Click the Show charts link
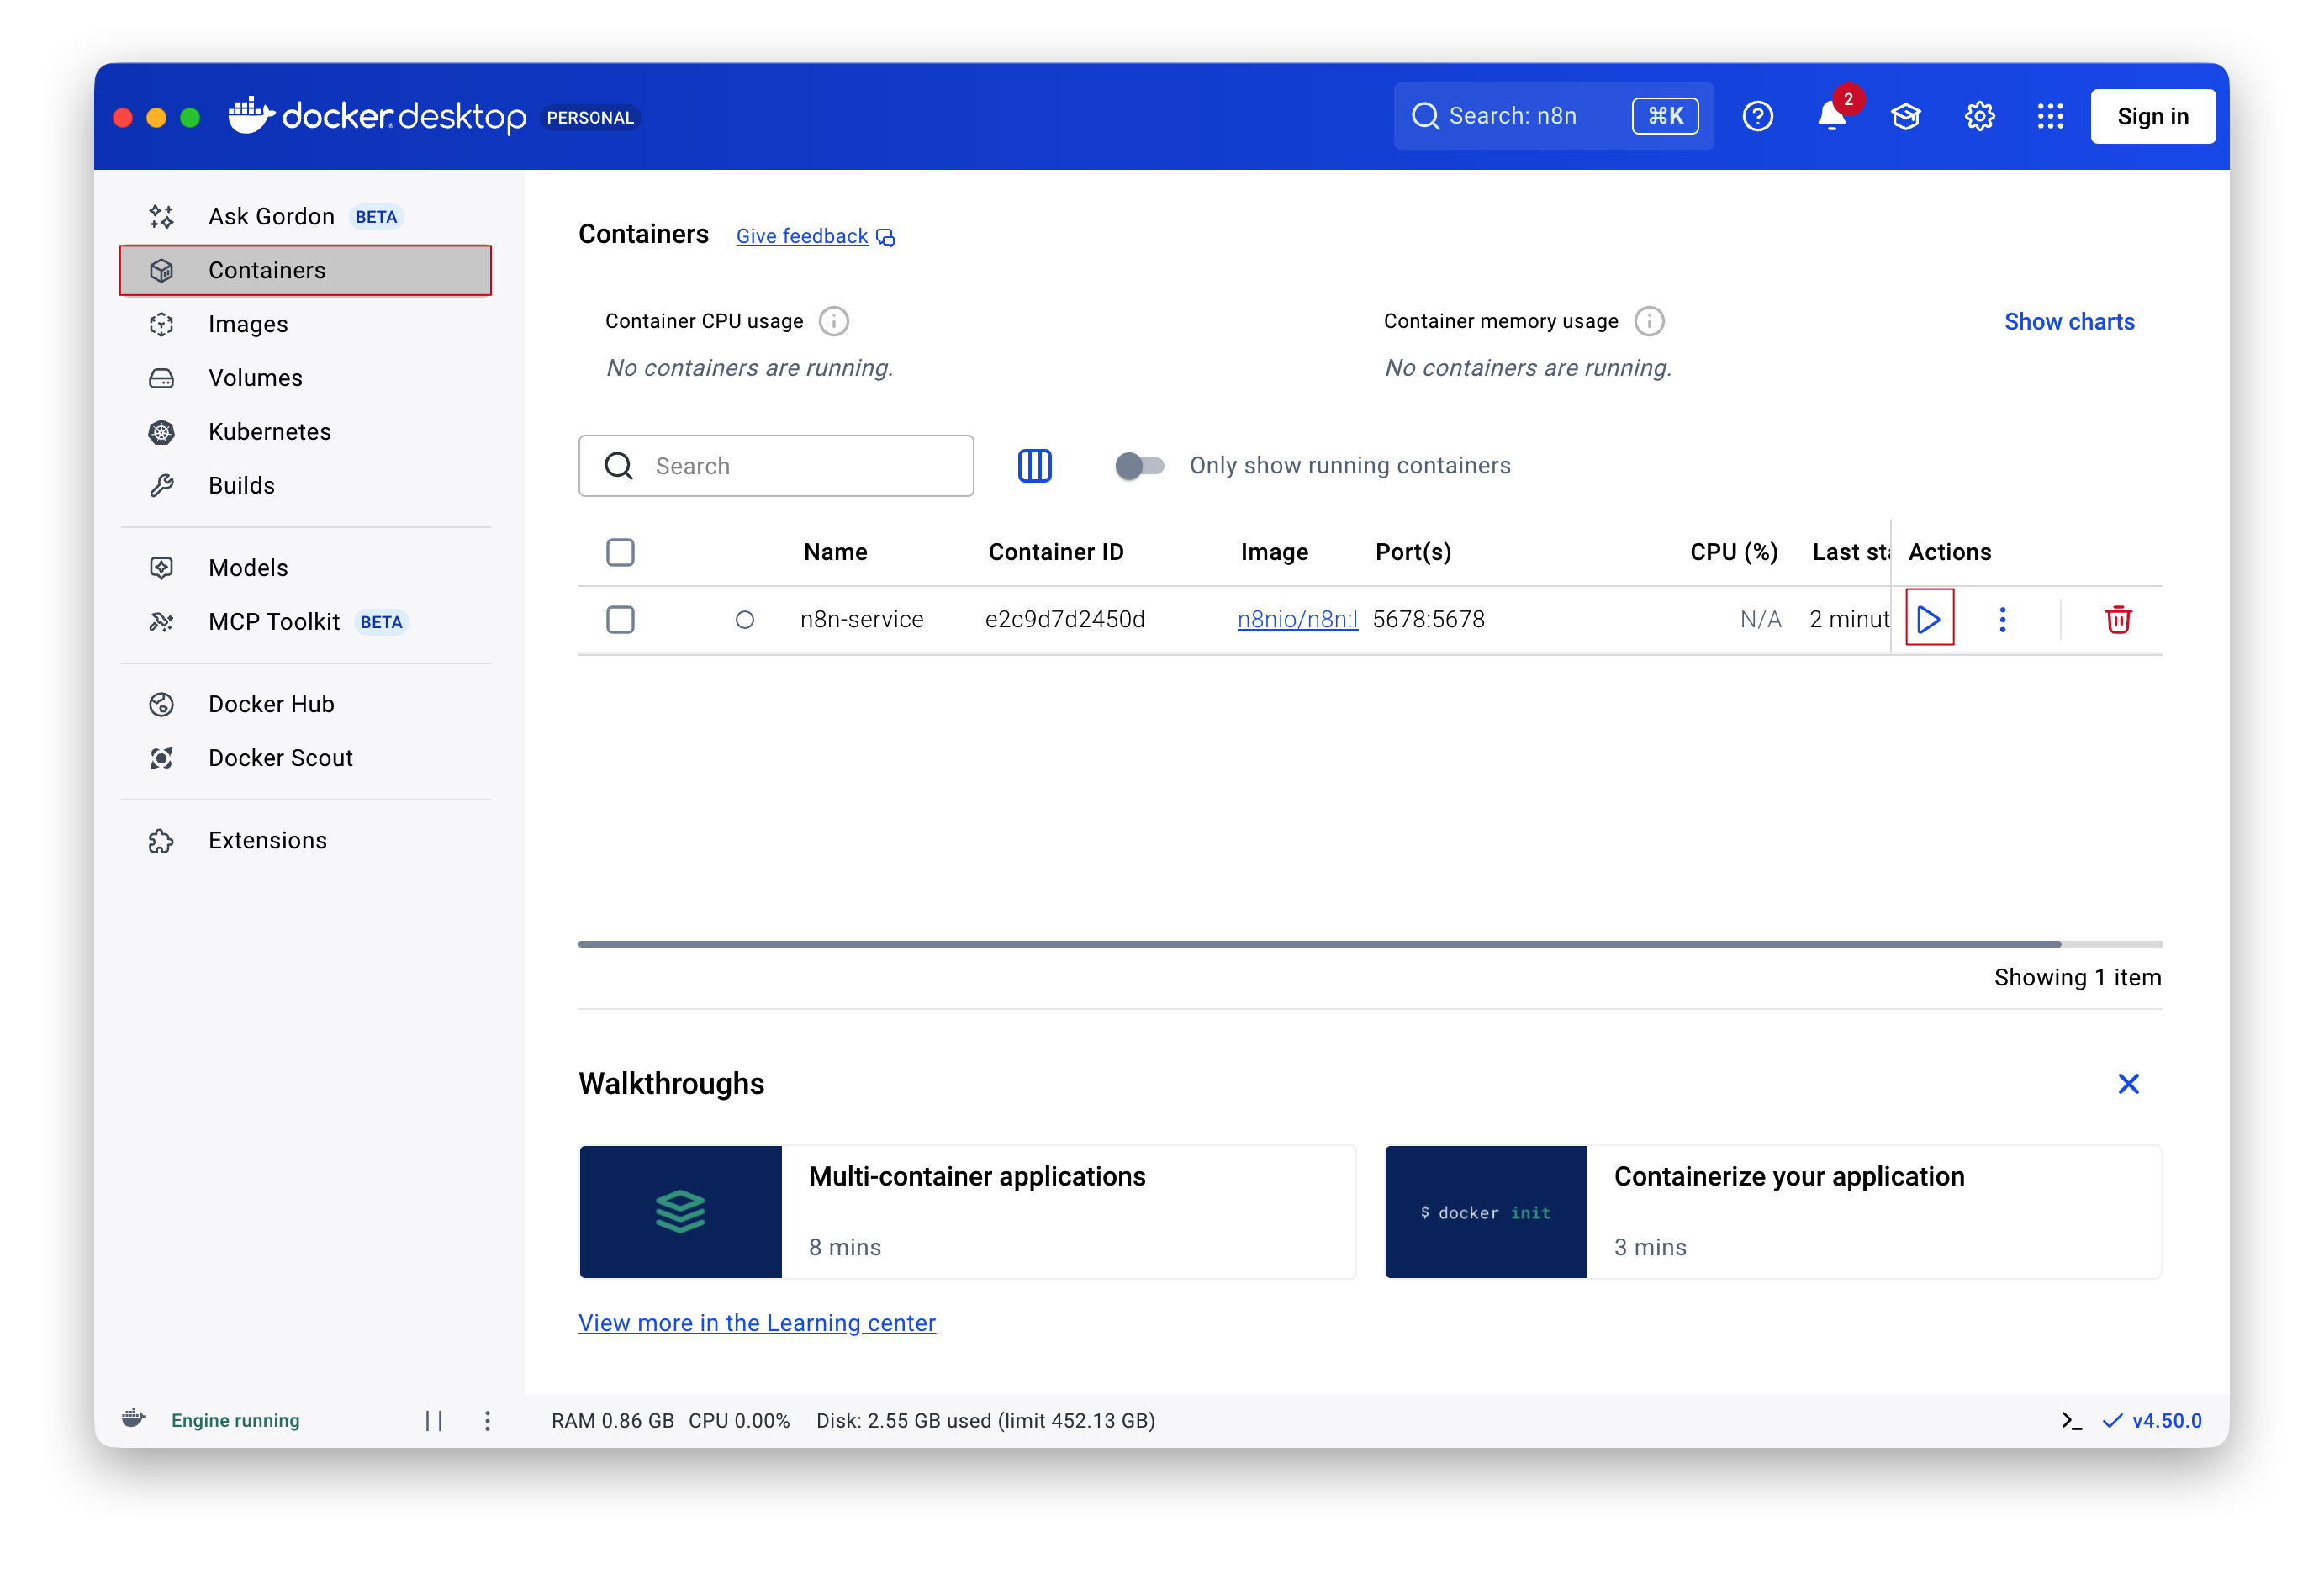 [x=2068, y=322]
